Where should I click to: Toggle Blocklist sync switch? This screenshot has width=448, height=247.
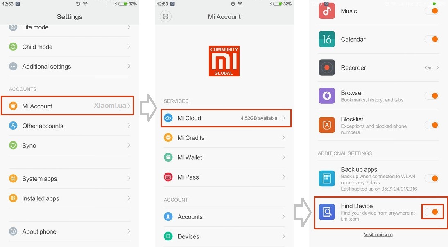point(432,125)
